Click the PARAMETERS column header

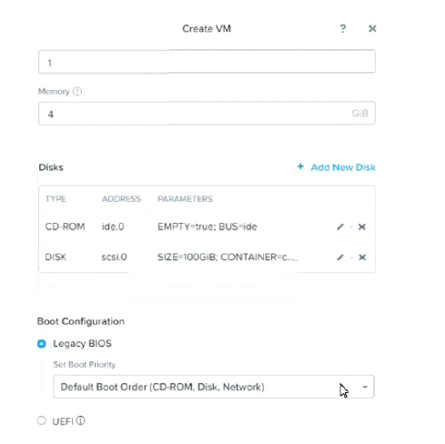pos(185,199)
